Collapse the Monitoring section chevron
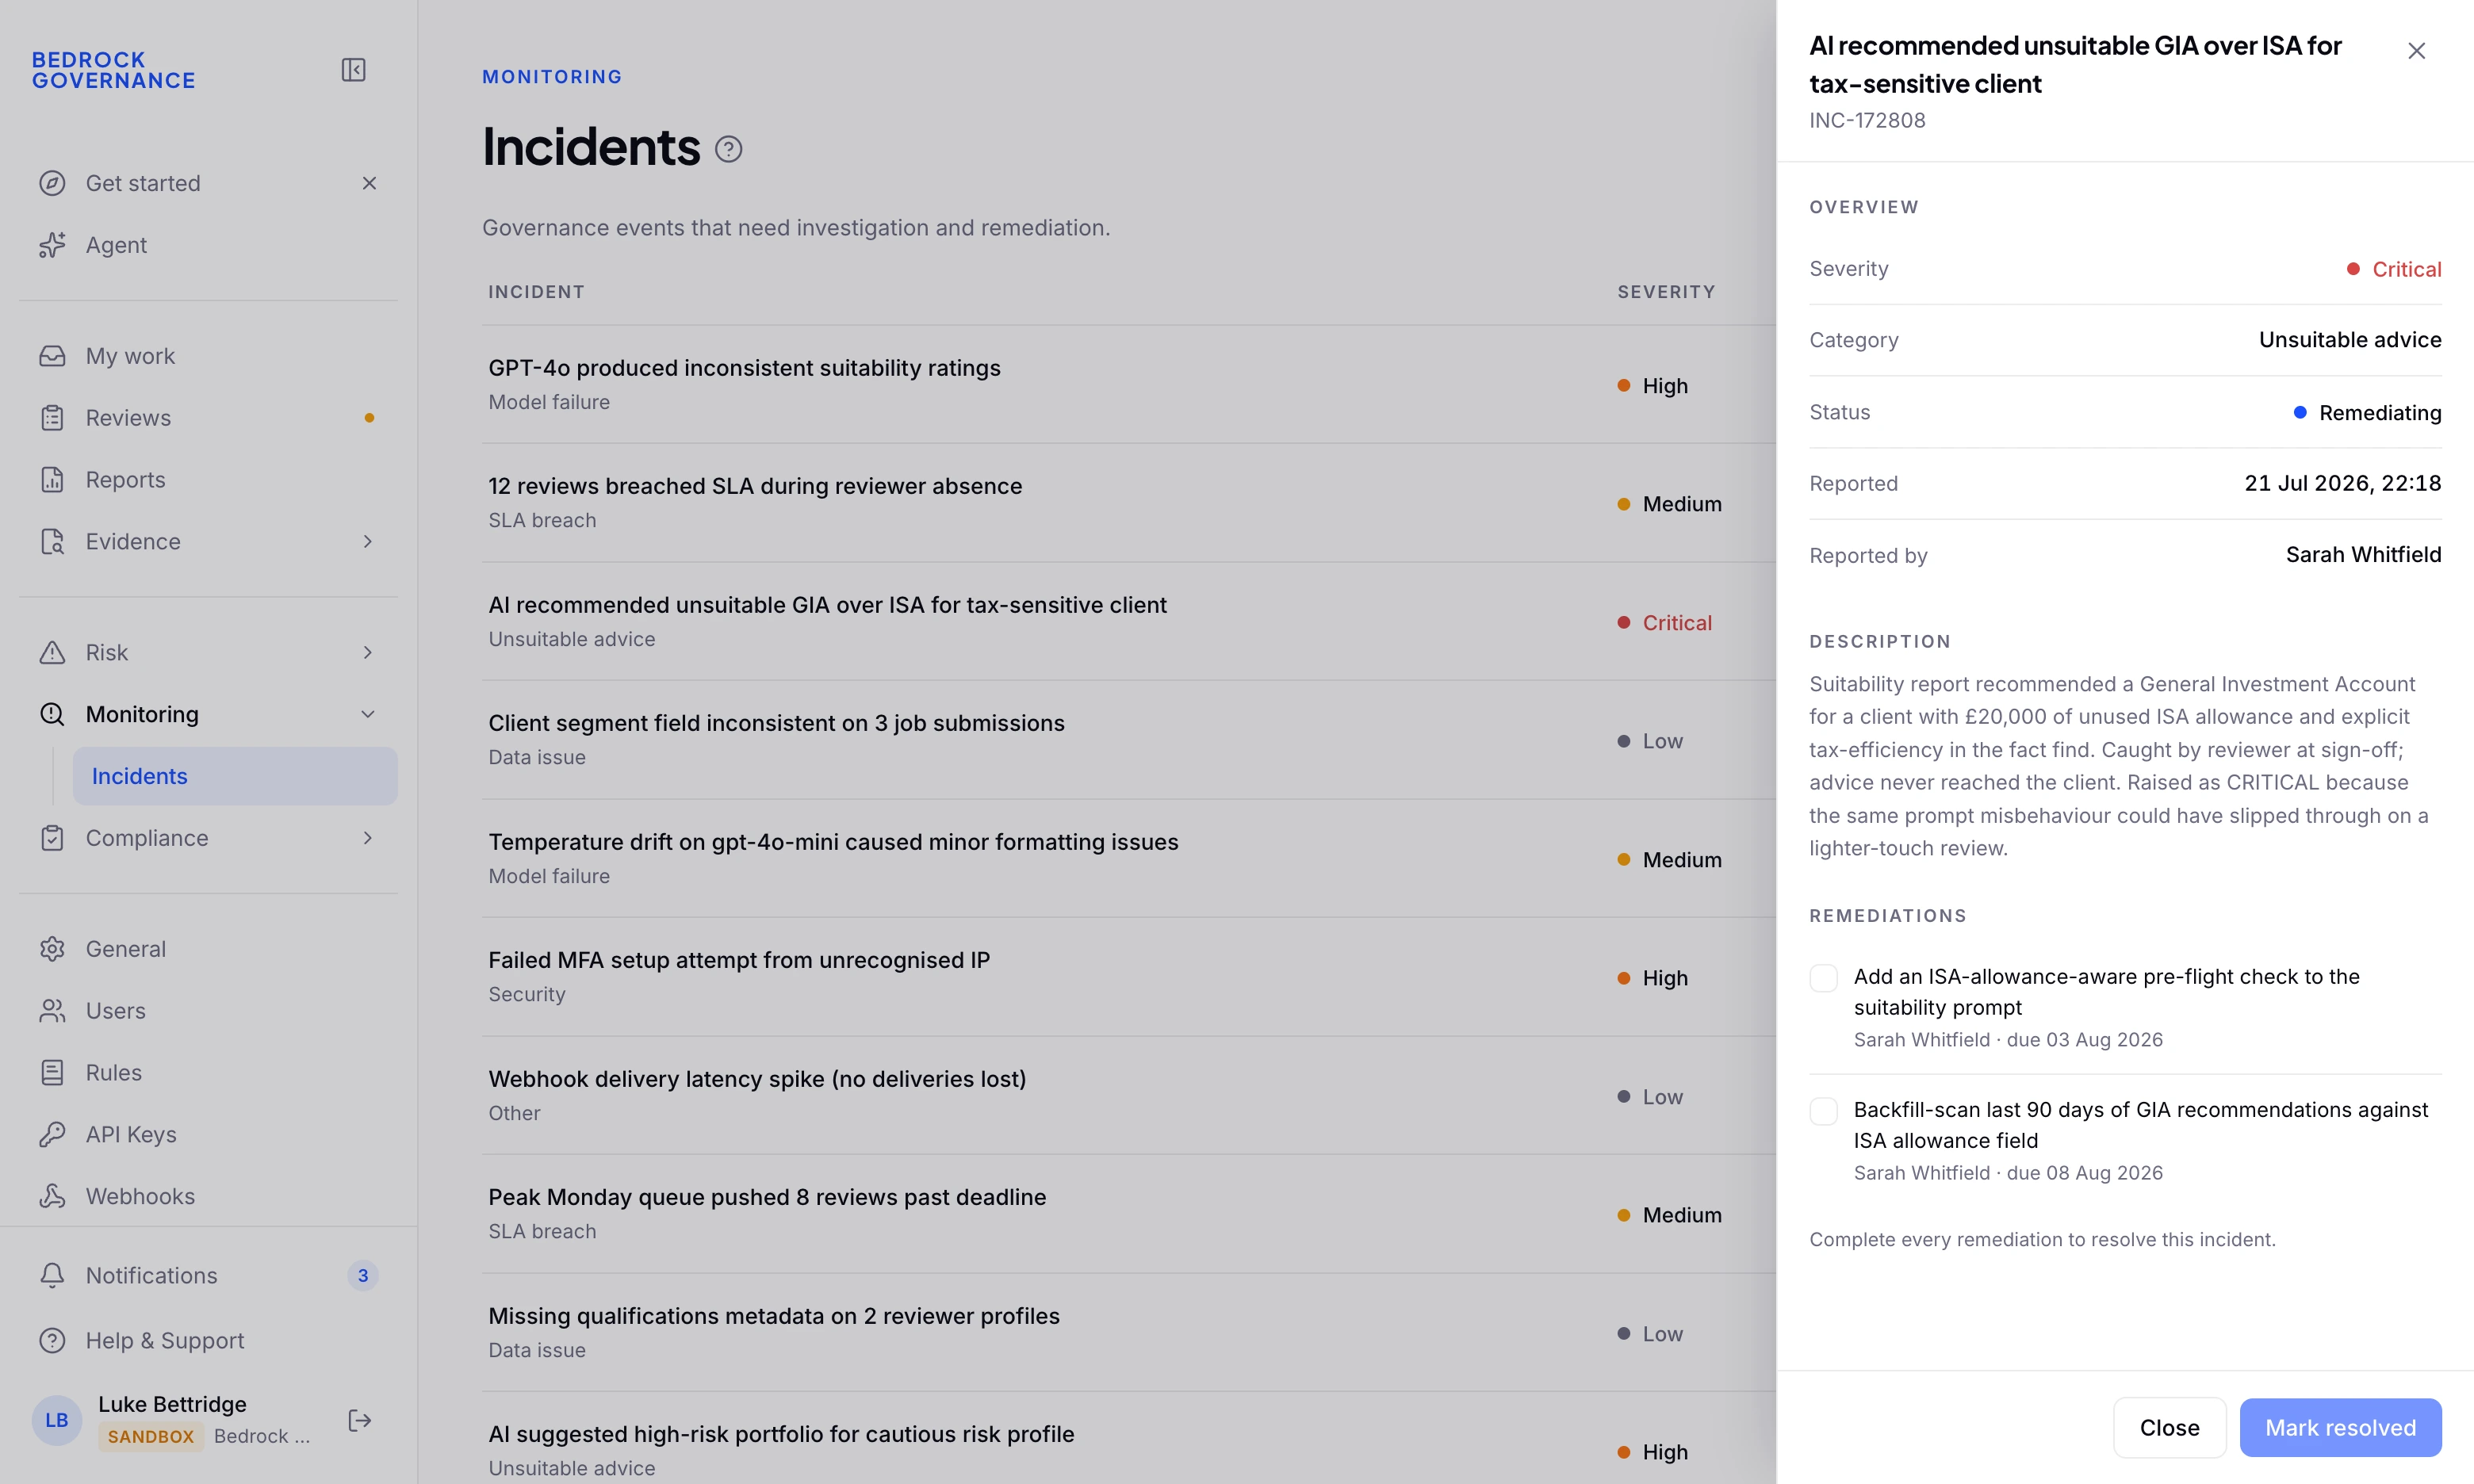 [x=367, y=714]
